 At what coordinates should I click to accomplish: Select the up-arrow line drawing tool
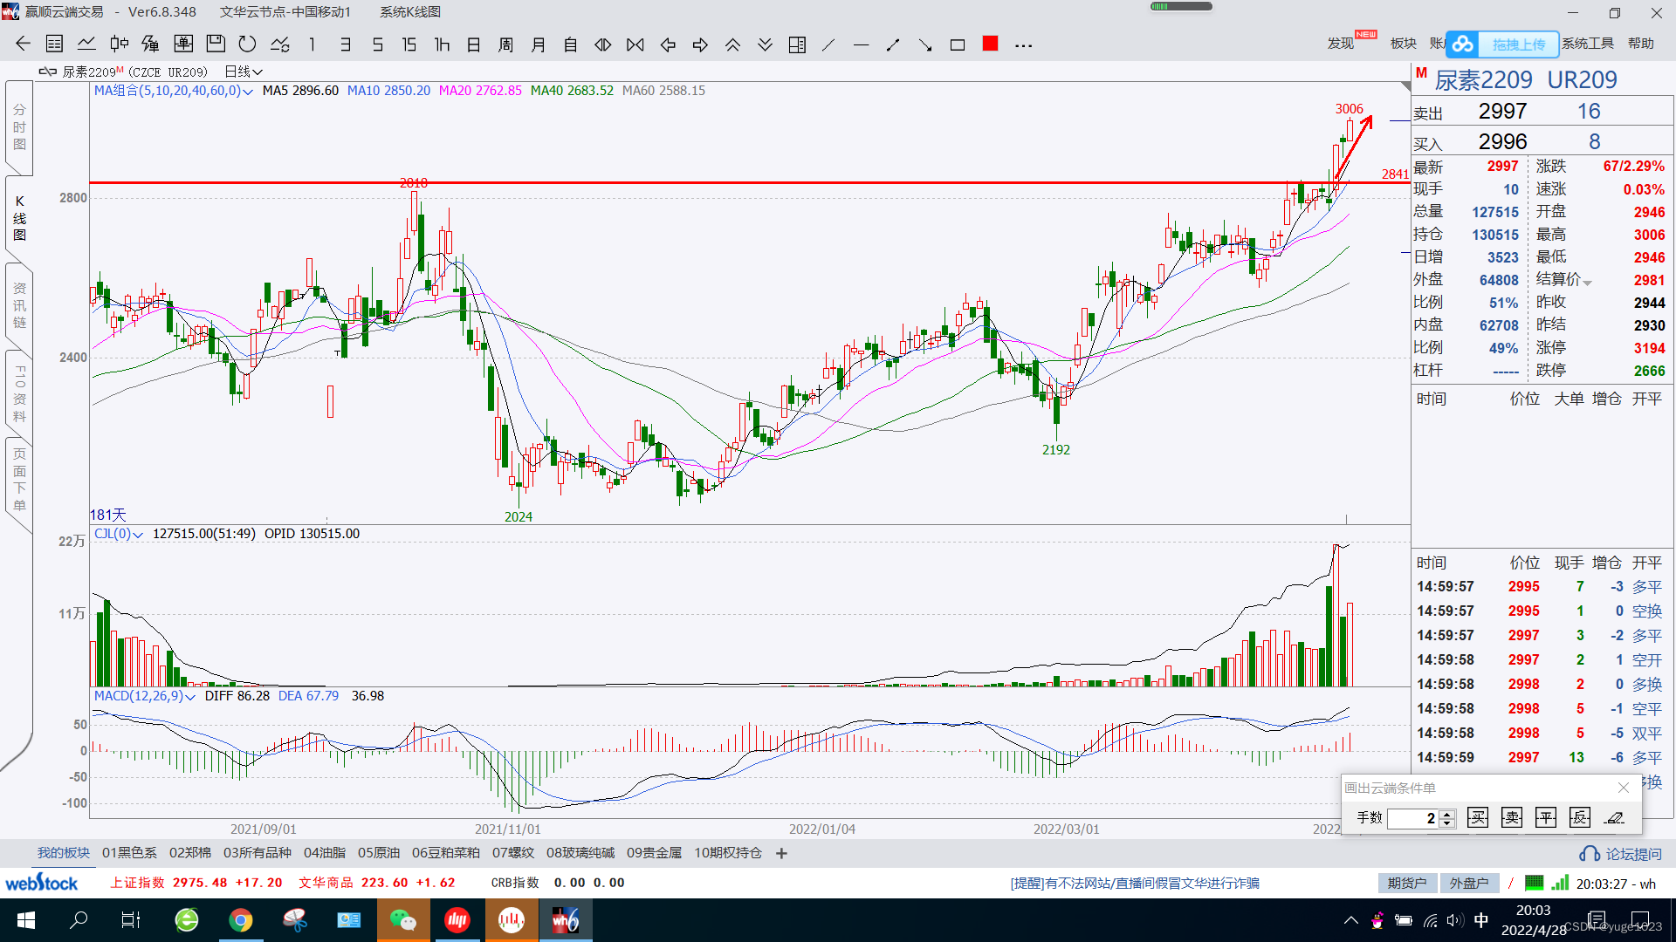coord(893,44)
